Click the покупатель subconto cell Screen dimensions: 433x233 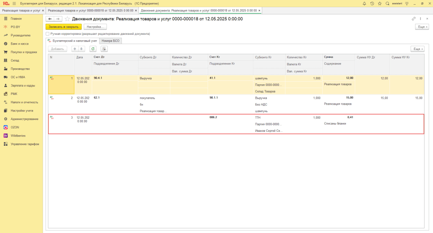click(154, 98)
